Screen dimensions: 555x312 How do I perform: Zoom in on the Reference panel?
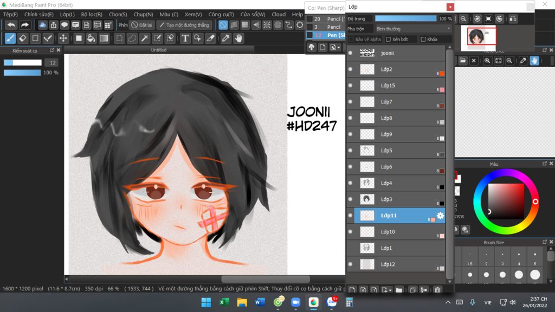pos(487,61)
